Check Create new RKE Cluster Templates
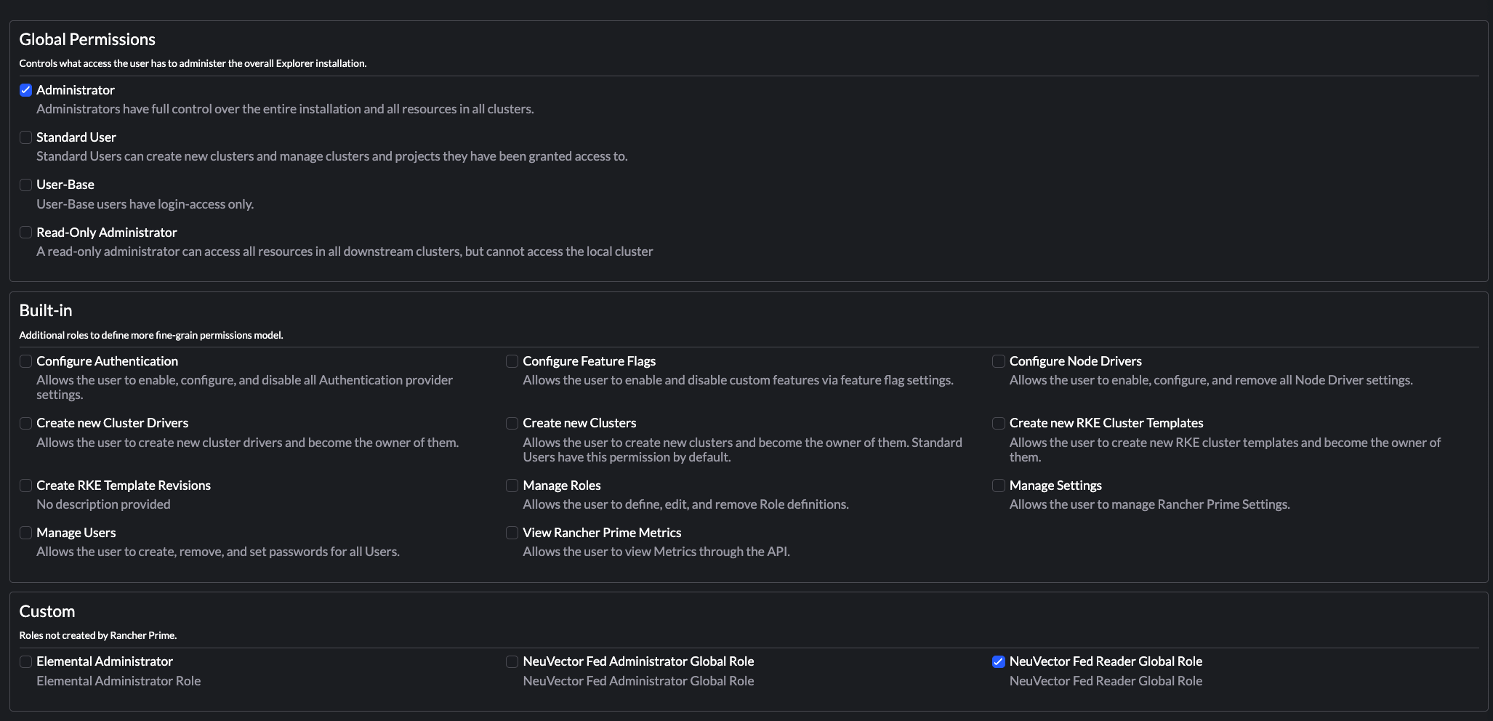 click(999, 423)
